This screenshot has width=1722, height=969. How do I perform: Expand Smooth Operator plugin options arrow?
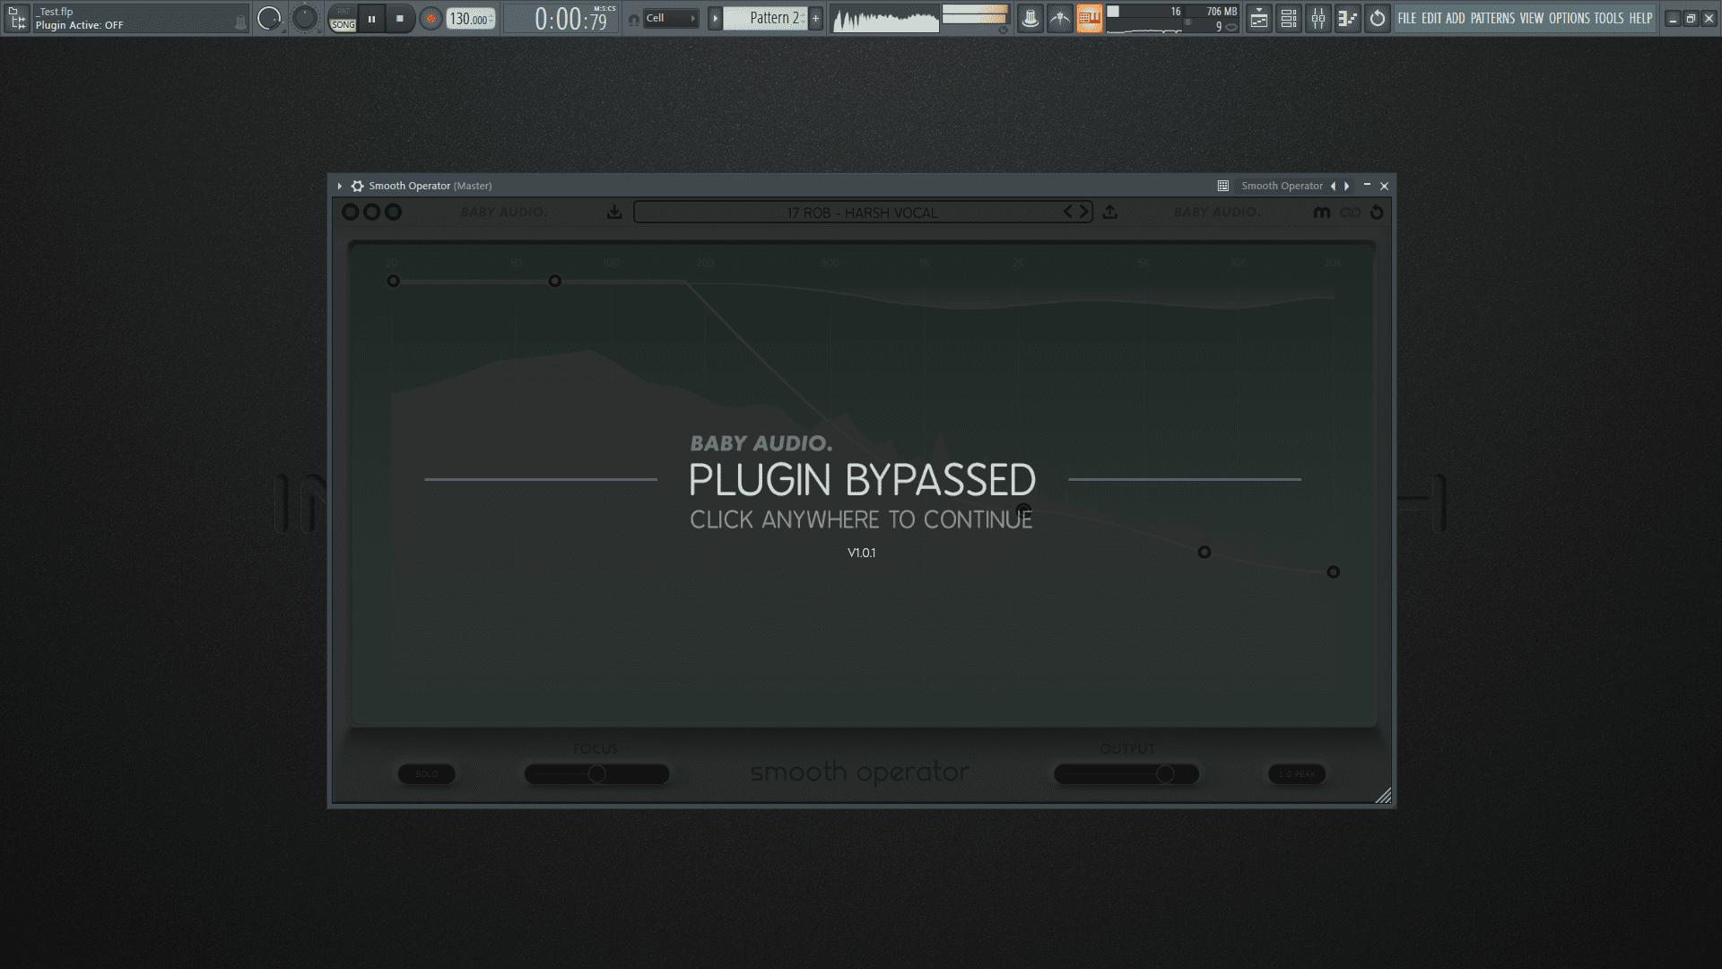pyautogui.click(x=340, y=186)
